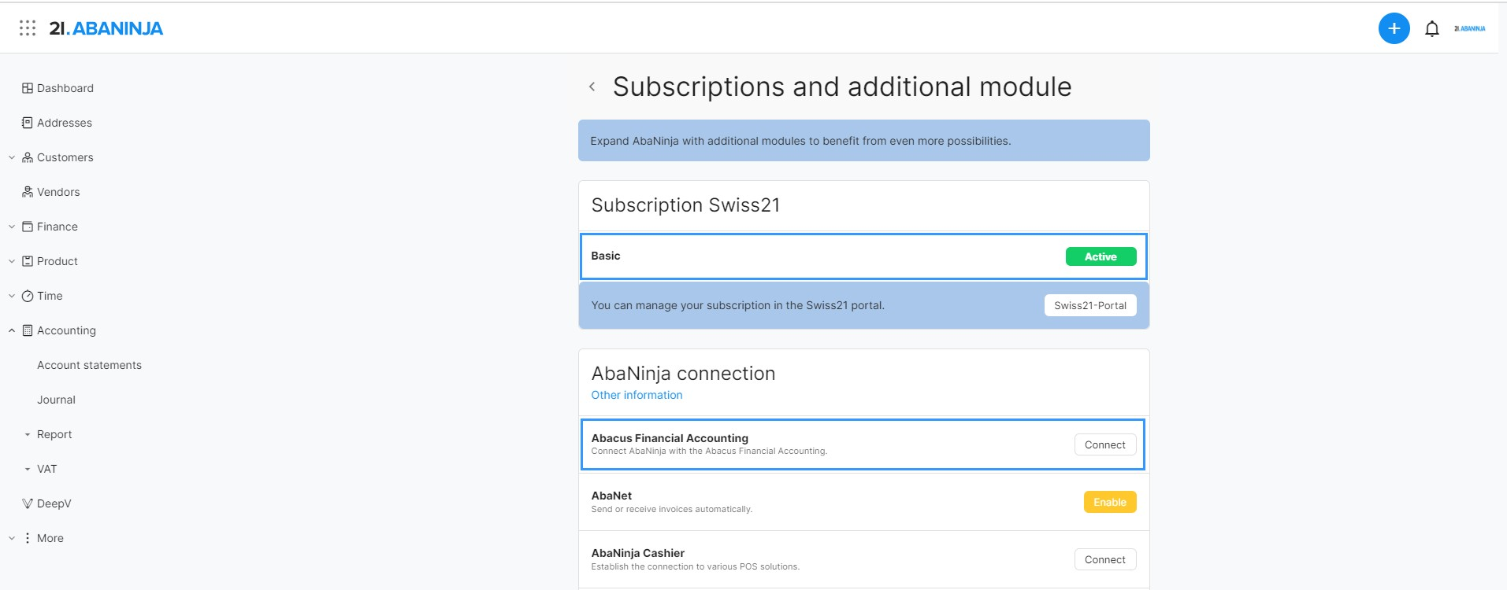Expand the Report submenu arrow
This screenshot has height=590, width=1507.
tap(28, 434)
